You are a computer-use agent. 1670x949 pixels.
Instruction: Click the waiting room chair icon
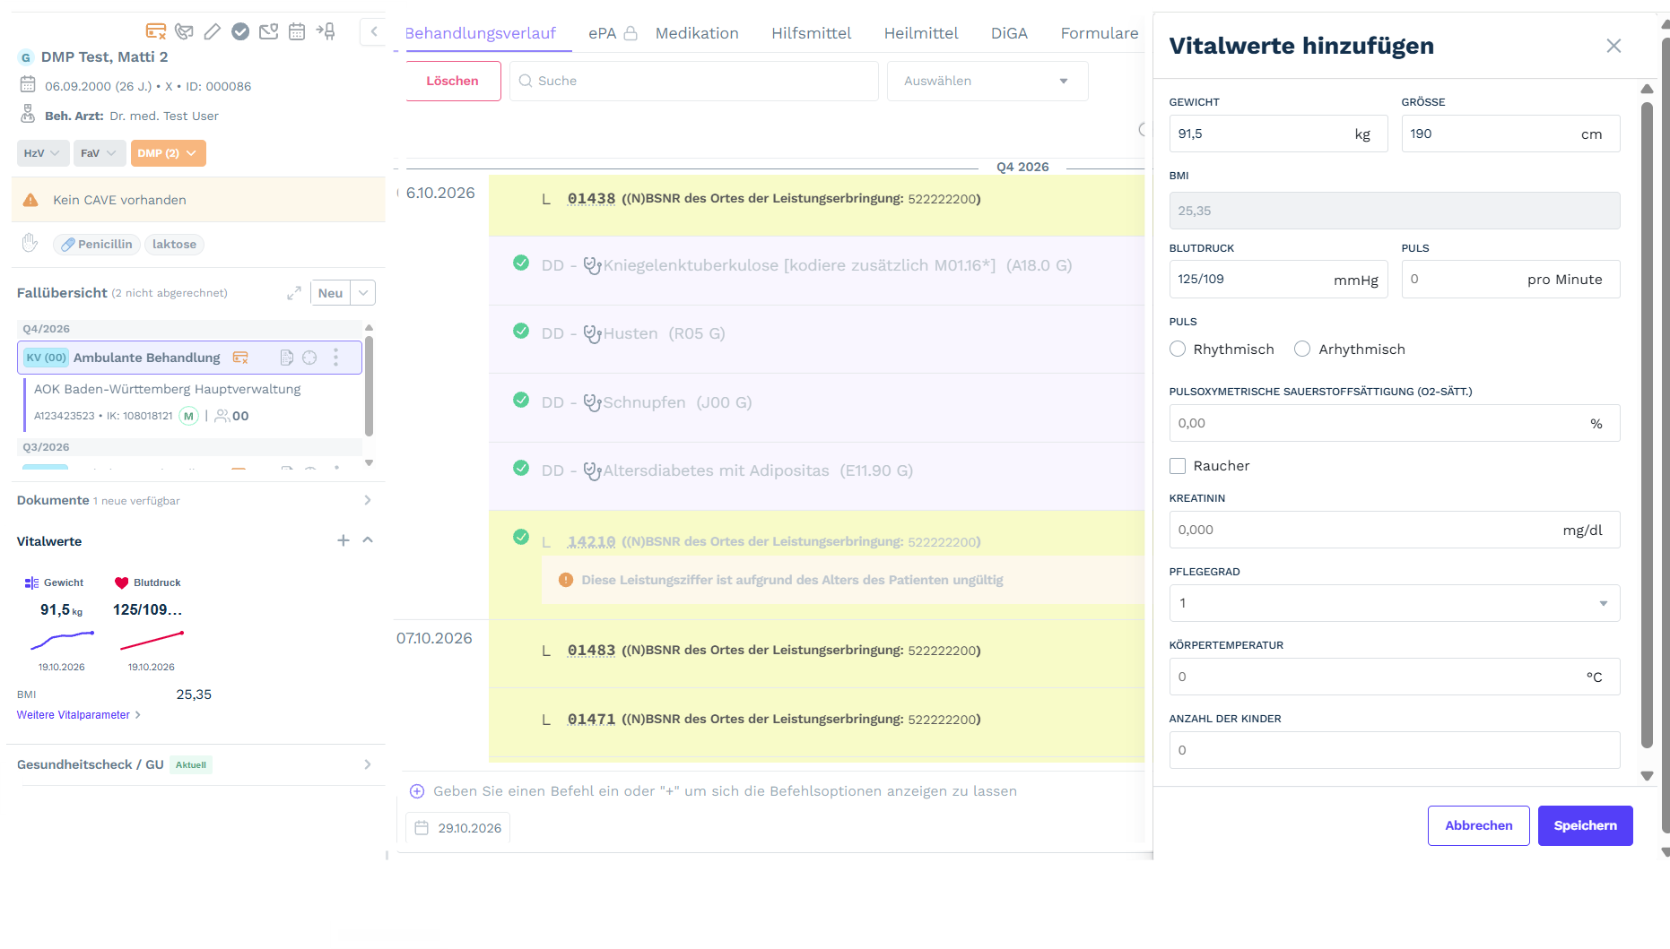(326, 31)
